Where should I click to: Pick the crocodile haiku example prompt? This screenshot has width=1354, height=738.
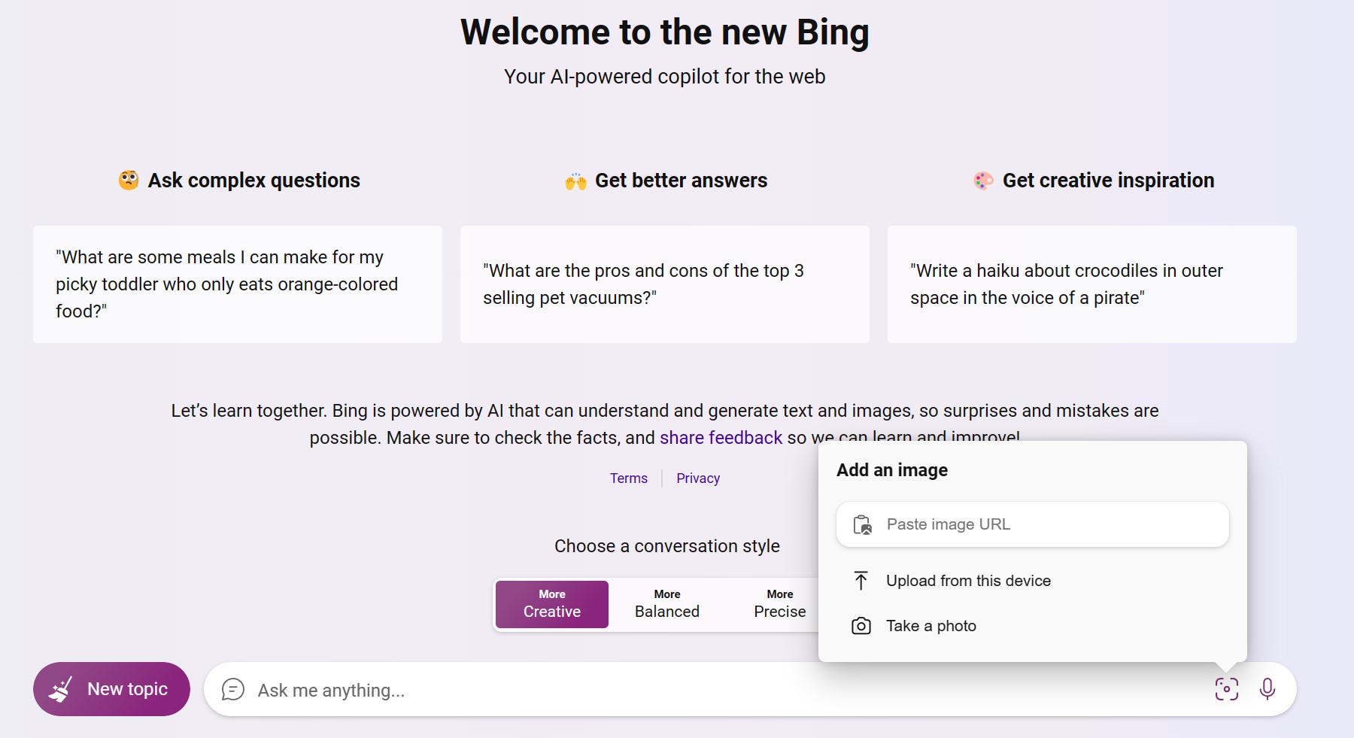coord(1091,284)
